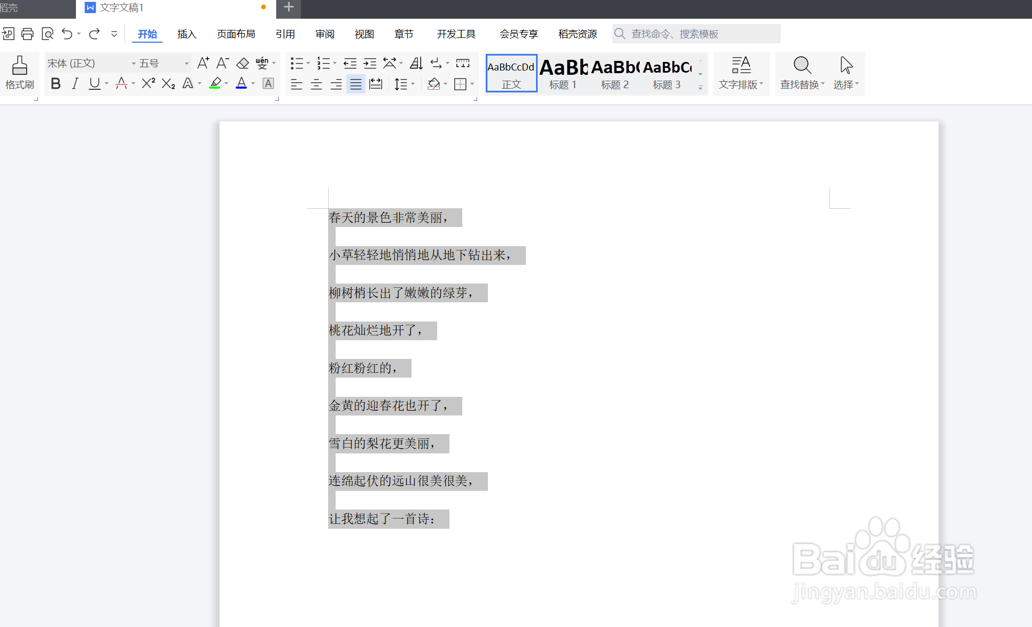The width and height of the screenshot is (1032, 627).
Task: Toggle justify alignment button
Action: coord(356,84)
